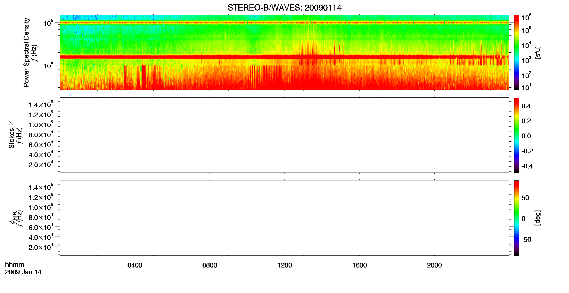The height and width of the screenshot is (293, 569).
Task: Click the 0.4 tick on Stokes color bar
Action: pos(526,106)
